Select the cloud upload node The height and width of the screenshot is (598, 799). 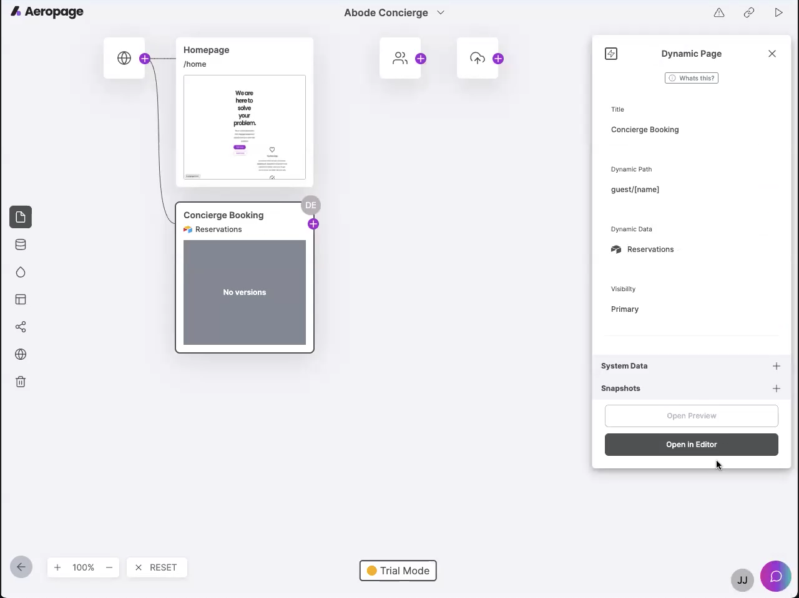478,58
